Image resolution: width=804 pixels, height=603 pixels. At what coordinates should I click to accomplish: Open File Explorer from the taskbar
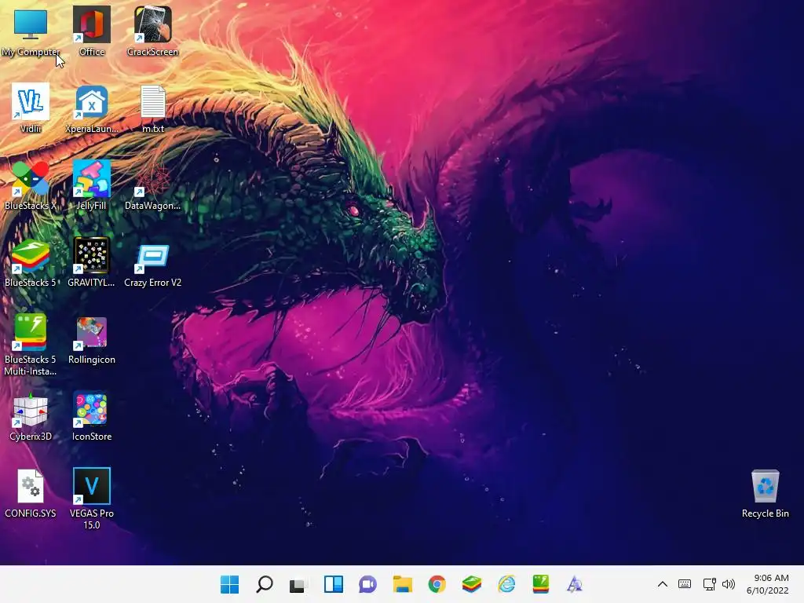[x=403, y=584]
